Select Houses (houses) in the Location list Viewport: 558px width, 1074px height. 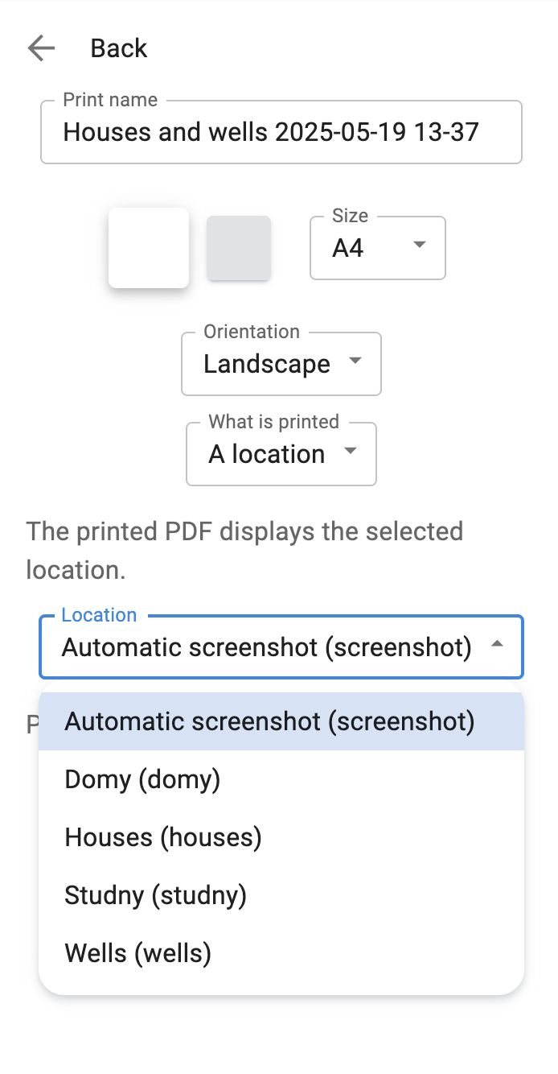coord(162,837)
